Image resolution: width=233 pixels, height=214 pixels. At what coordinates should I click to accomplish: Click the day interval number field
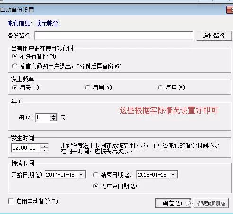(x=43, y=117)
